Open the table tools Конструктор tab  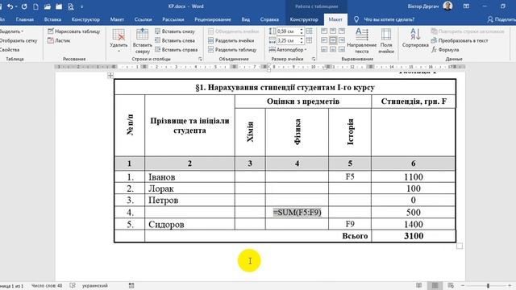(x=304, y=19)
